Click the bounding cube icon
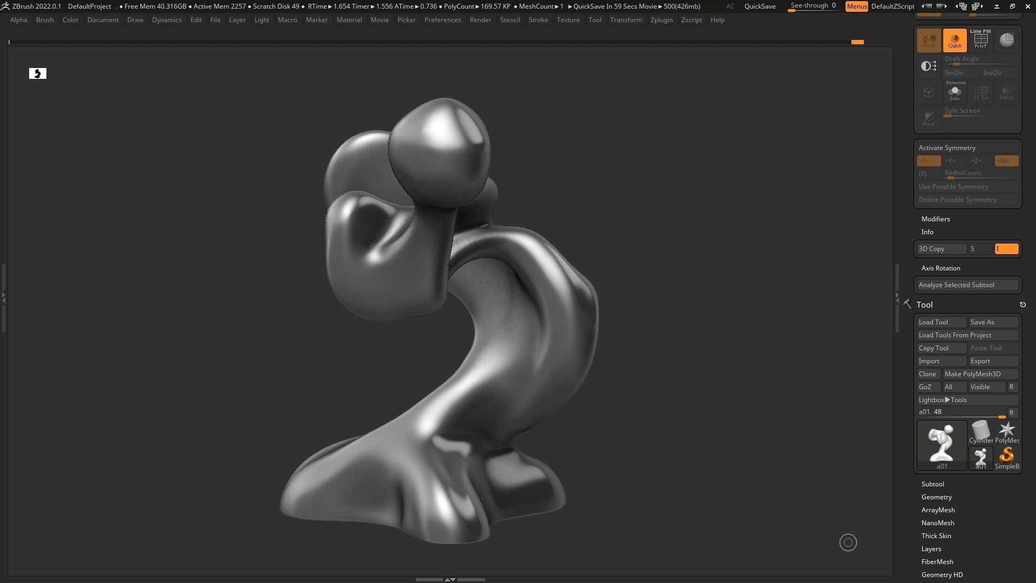The image size is (1036, 583). (929, 92)
